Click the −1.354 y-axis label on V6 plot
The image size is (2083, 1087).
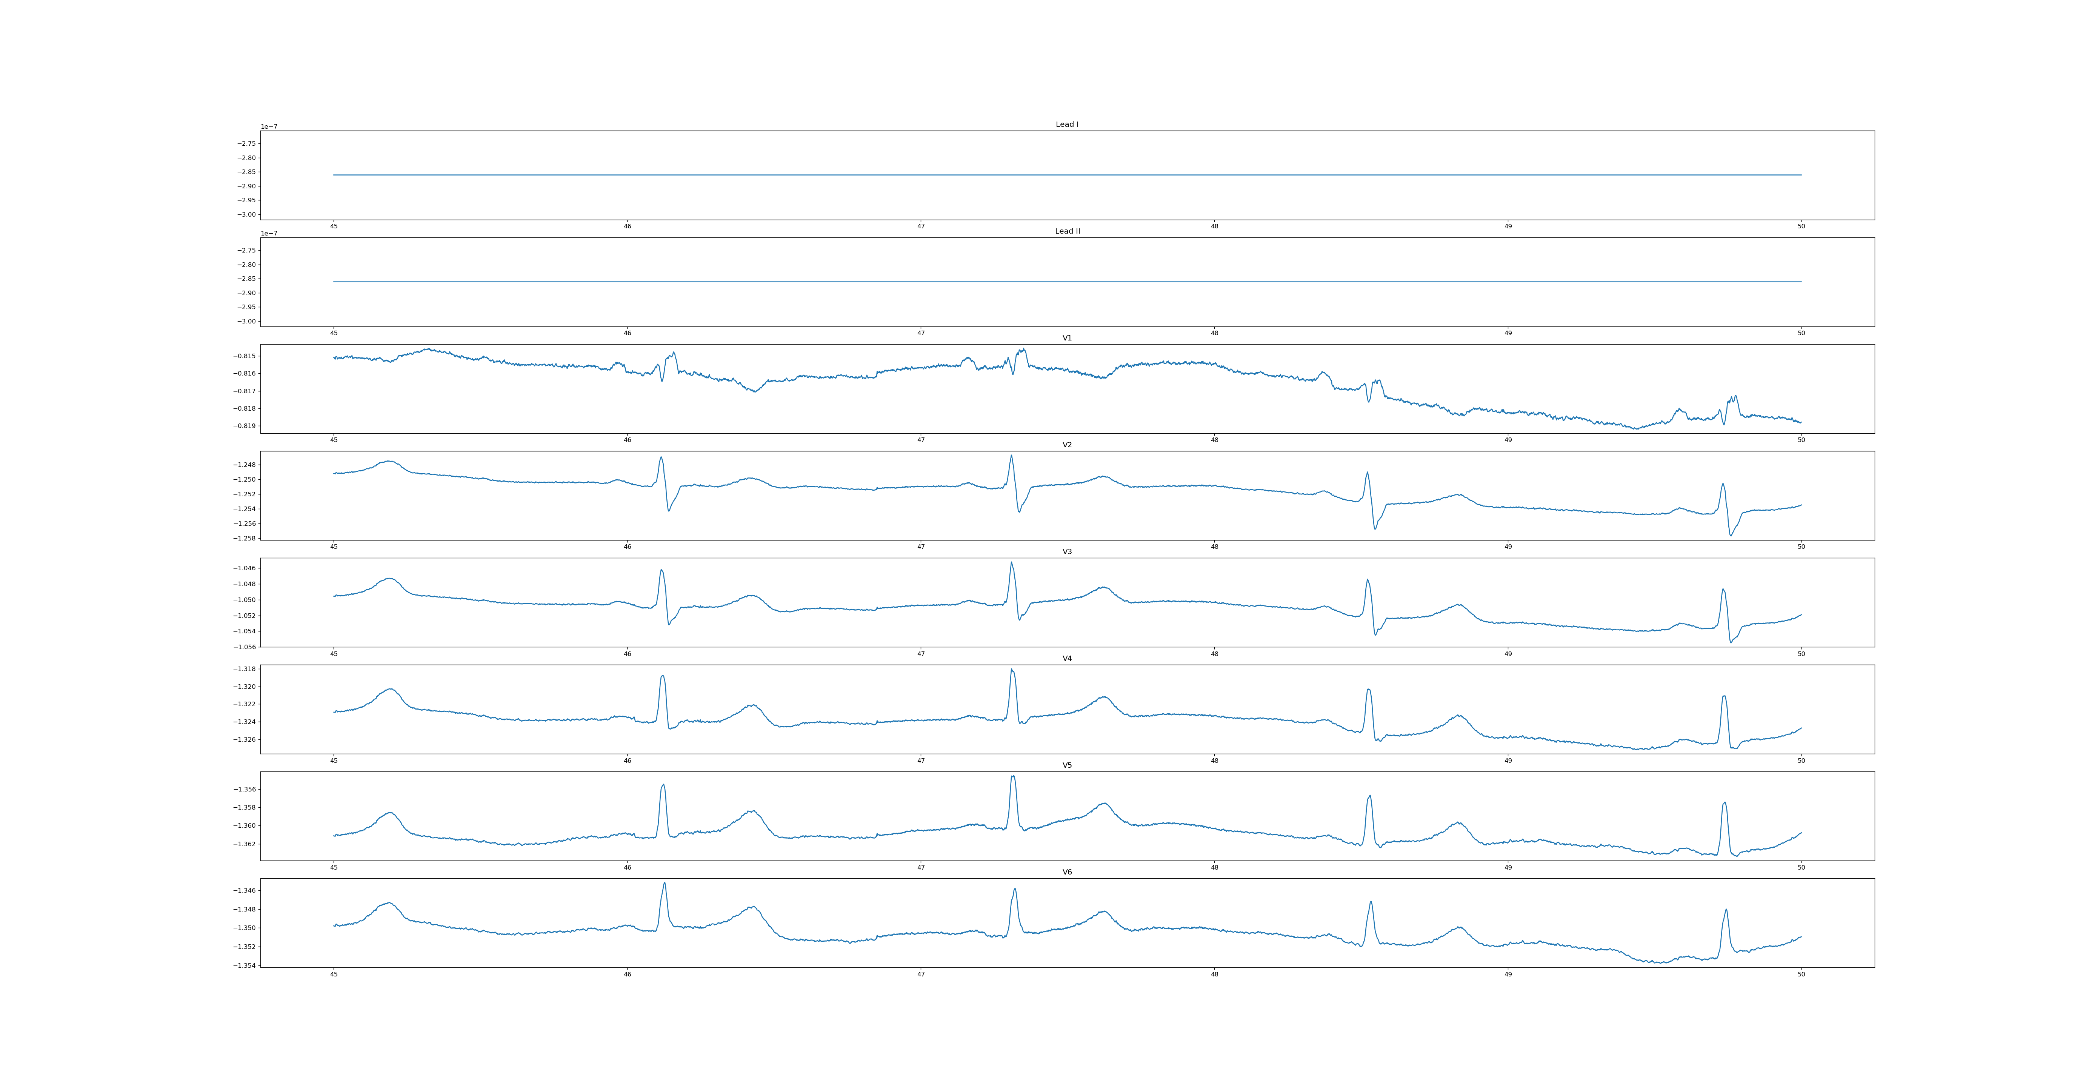pyautogui.click(x=245, y=966)
